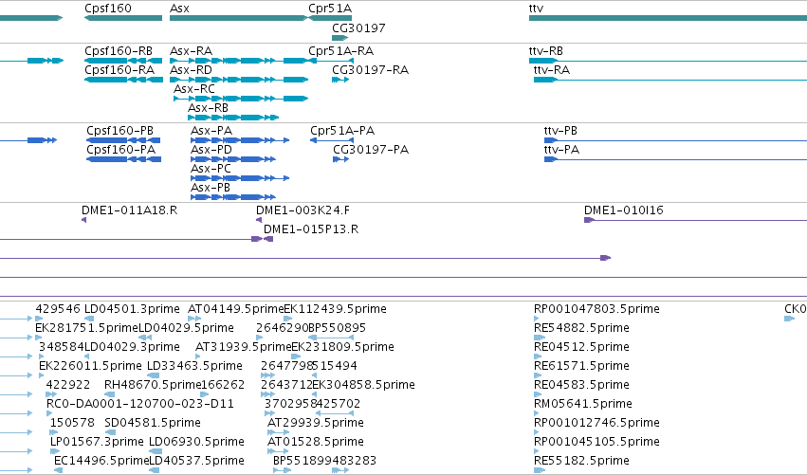The width and height of the screenshot is (807, 475).
Task: Open the ttv-RB transcript label
Action: click(545, 51)
